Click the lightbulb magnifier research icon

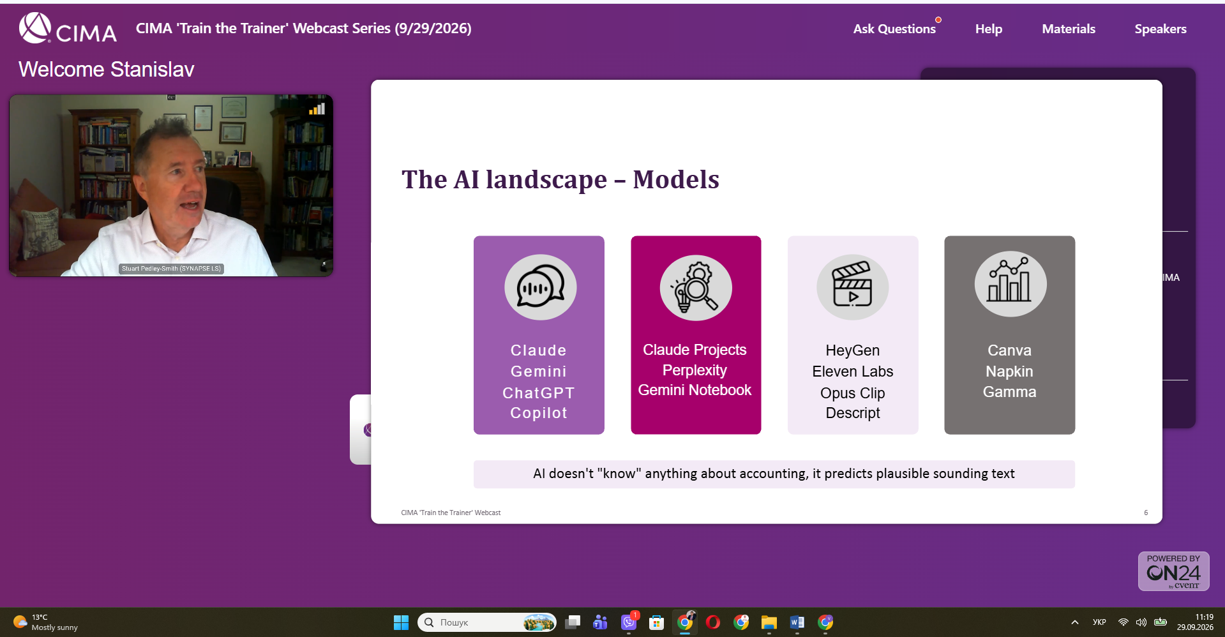[696, 287]
